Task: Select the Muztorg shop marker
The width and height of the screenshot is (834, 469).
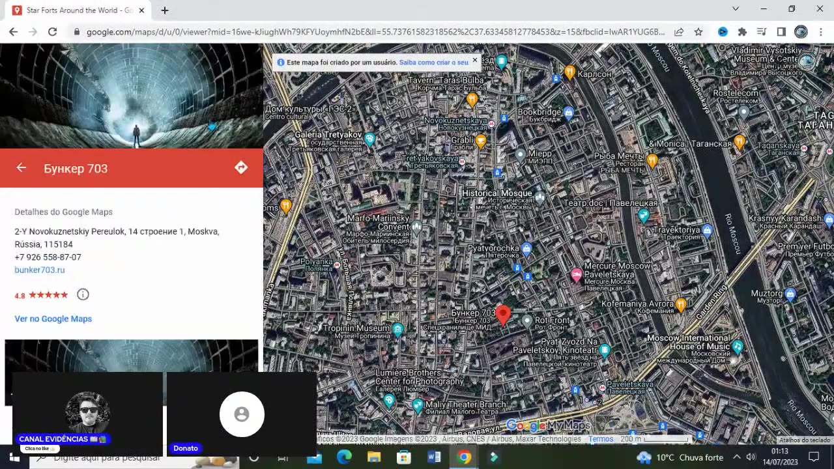Action: pos(790,294)
